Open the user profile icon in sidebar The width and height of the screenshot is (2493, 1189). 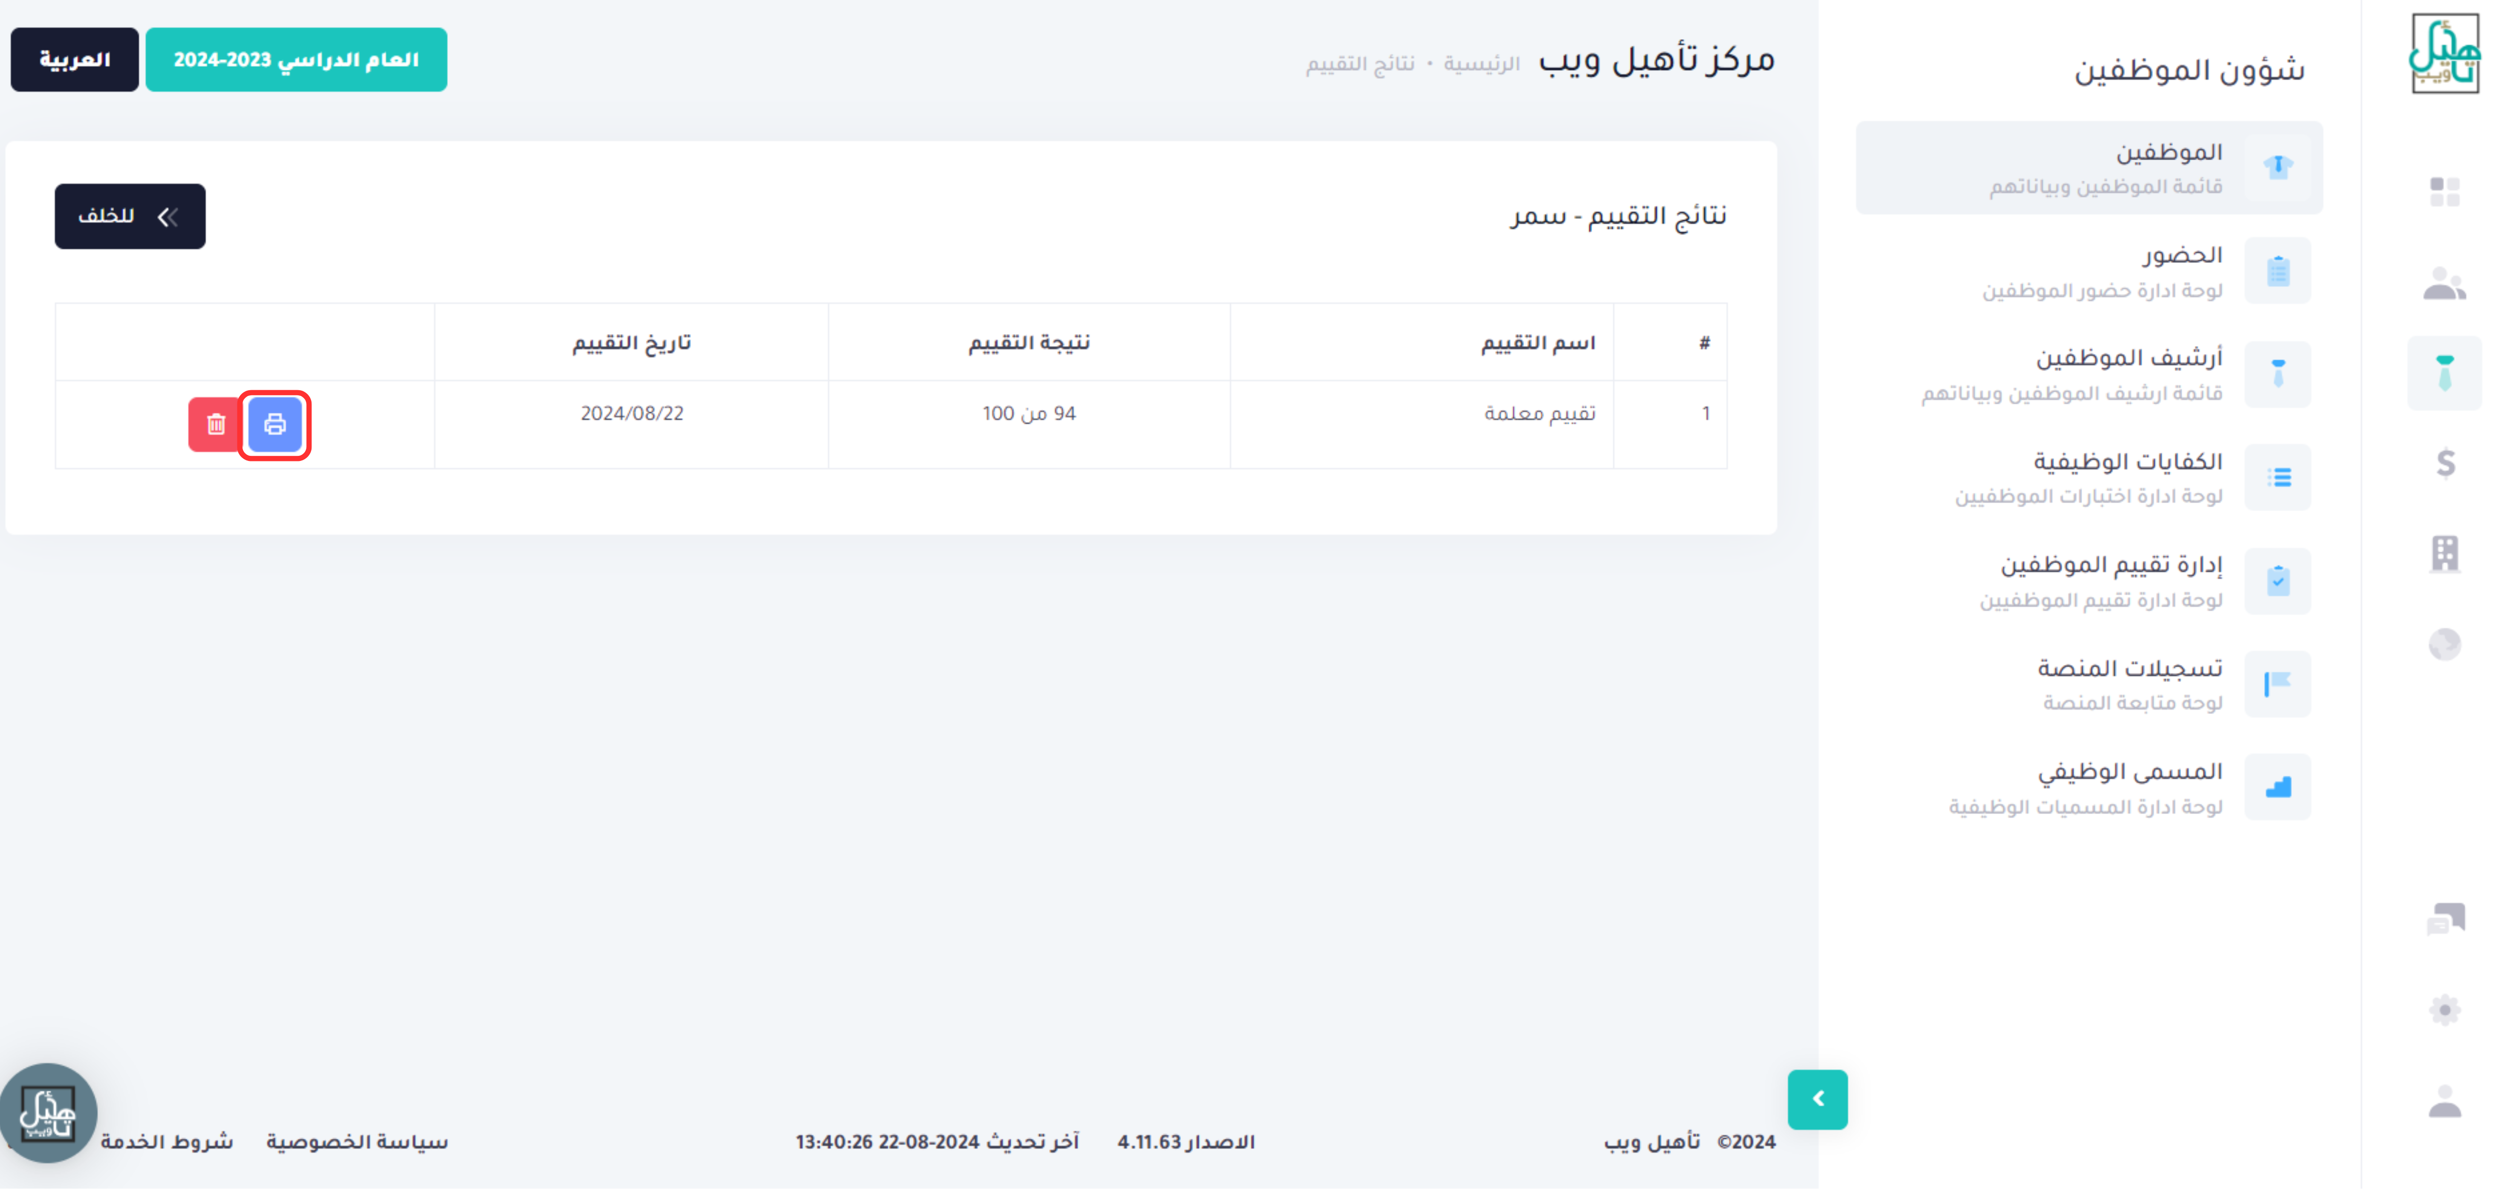coord(2444,1101)
